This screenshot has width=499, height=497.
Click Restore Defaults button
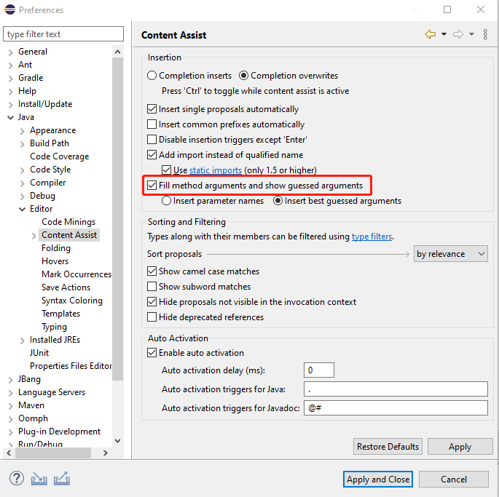pyautogui.click(x=388, y=447)
